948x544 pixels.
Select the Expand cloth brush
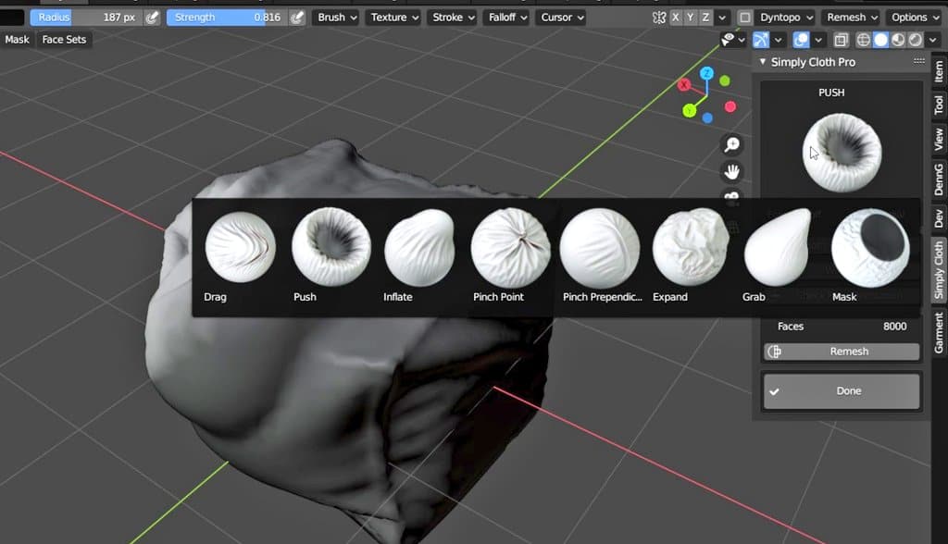[691, 247]
